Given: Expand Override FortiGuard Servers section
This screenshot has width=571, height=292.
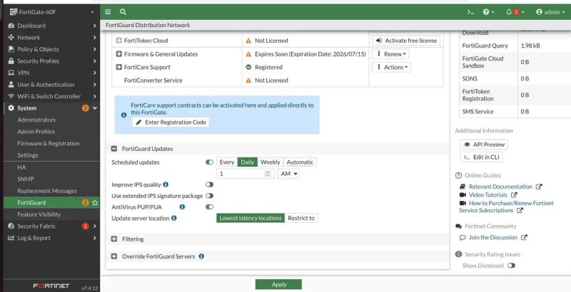Looking at the screenshot, I should click(x=114, y=256).
